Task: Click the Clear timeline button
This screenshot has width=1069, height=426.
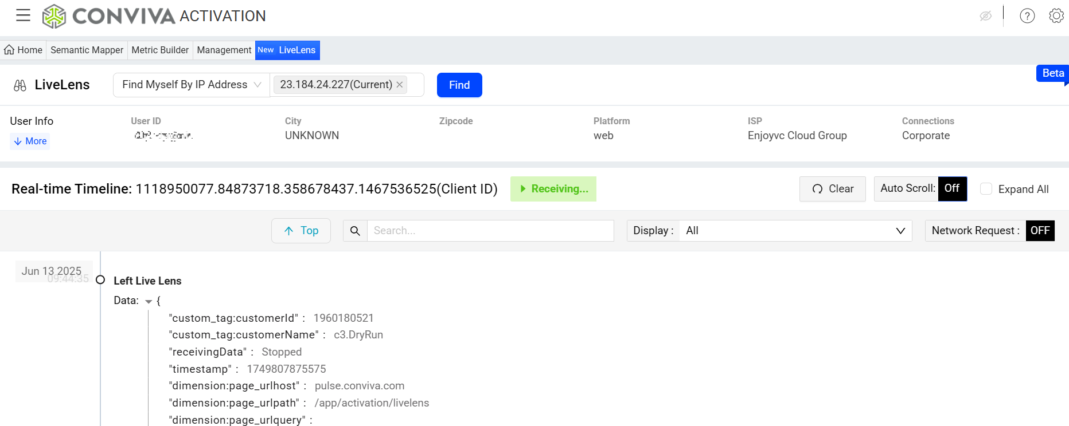Action: (832, 189)
